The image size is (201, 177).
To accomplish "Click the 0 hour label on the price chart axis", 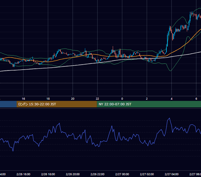I will click(x=122, y=99).
